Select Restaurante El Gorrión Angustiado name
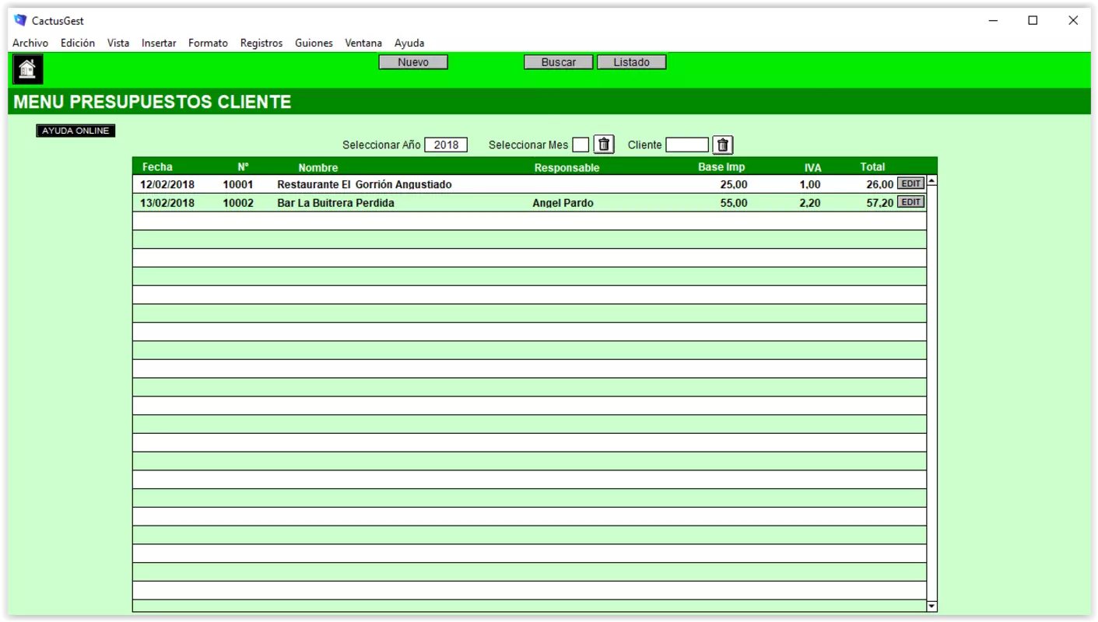The width and height of the screenshot is (1098, 622). [364, 184]
